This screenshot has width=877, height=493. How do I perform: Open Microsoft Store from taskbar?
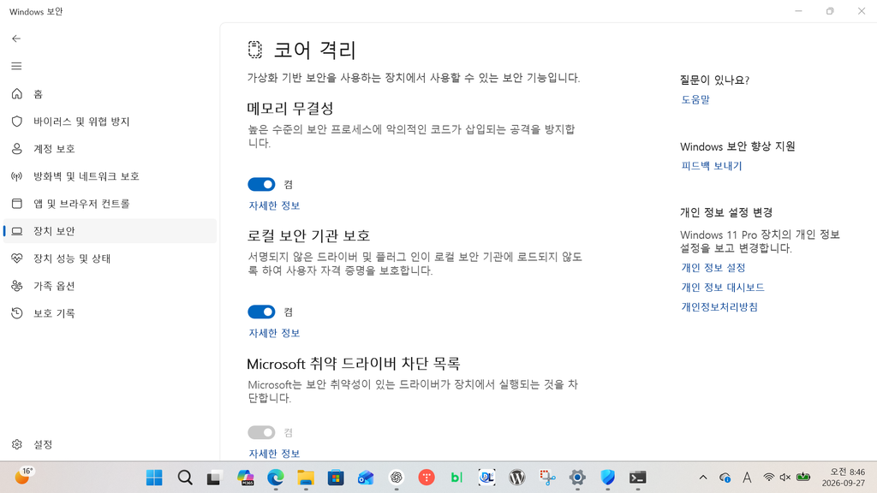[x=336, y=478]
